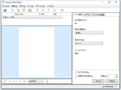Image resolution: width=121 pixels, height=90 pixels.
Task: Click the combine documents toolbar icon
Action: (13, 10)
